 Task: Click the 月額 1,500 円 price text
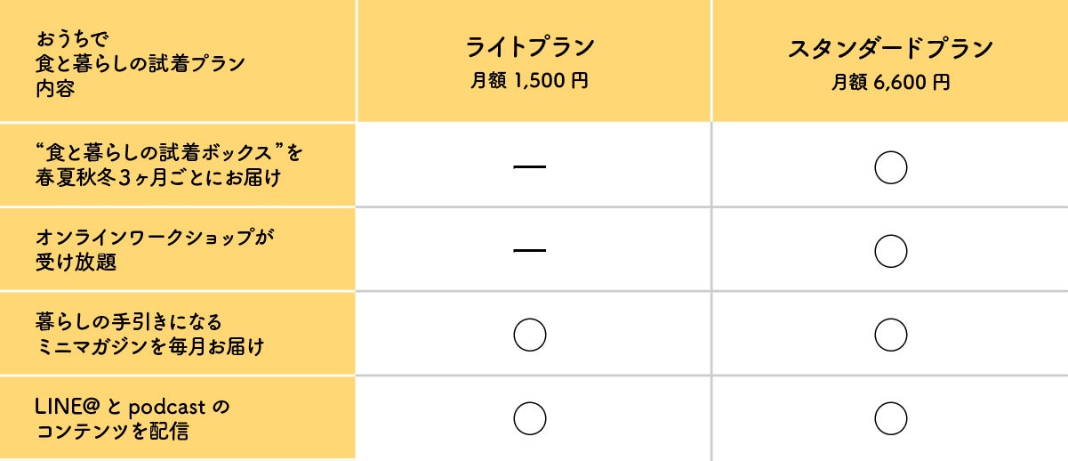click(x=530, y=82)
